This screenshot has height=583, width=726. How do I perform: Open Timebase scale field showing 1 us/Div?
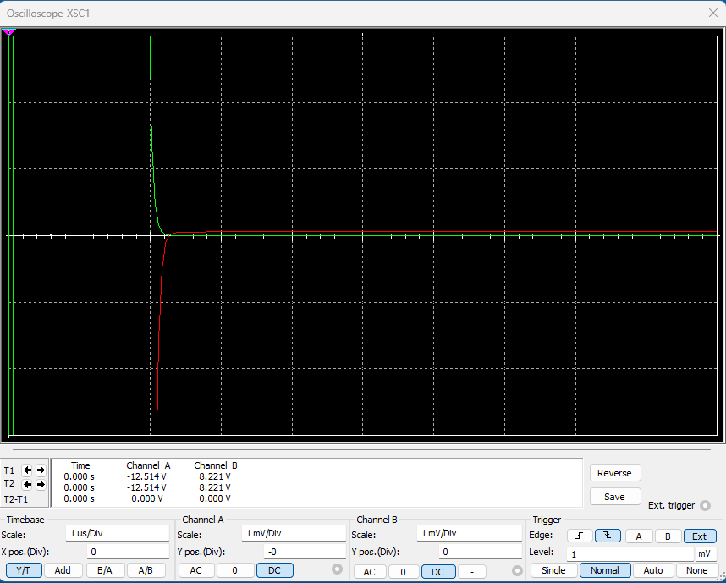click(x=118, y=534)
